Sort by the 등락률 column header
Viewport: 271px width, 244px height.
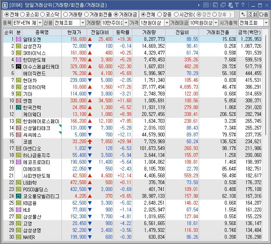[122, 32]
